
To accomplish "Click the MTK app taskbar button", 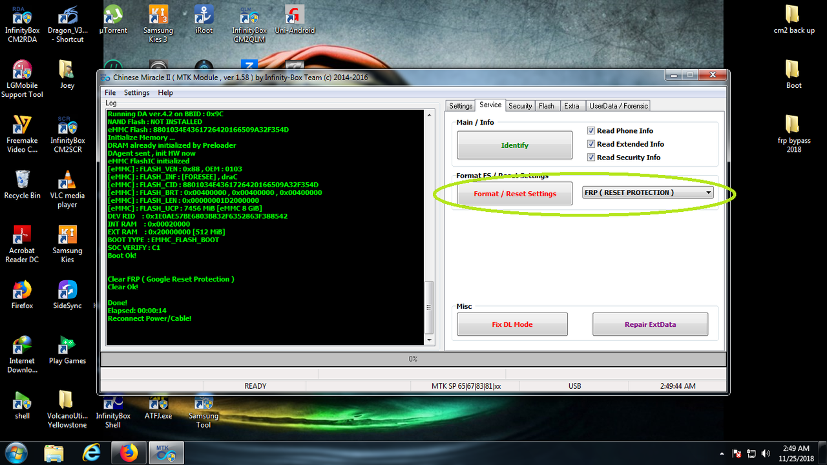I will [x=166, y=453].
